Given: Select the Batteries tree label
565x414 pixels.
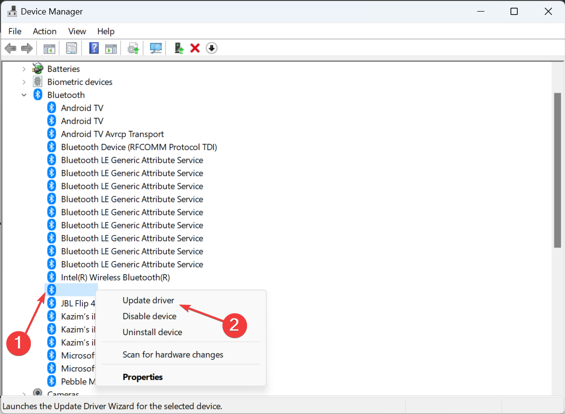Looking at the screenshot, I should click(63, 69).
